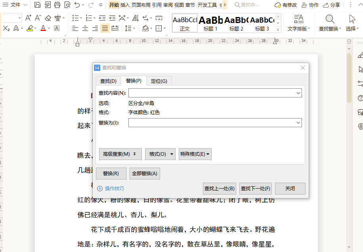Click into the 替换为 input field

[215, 123]
